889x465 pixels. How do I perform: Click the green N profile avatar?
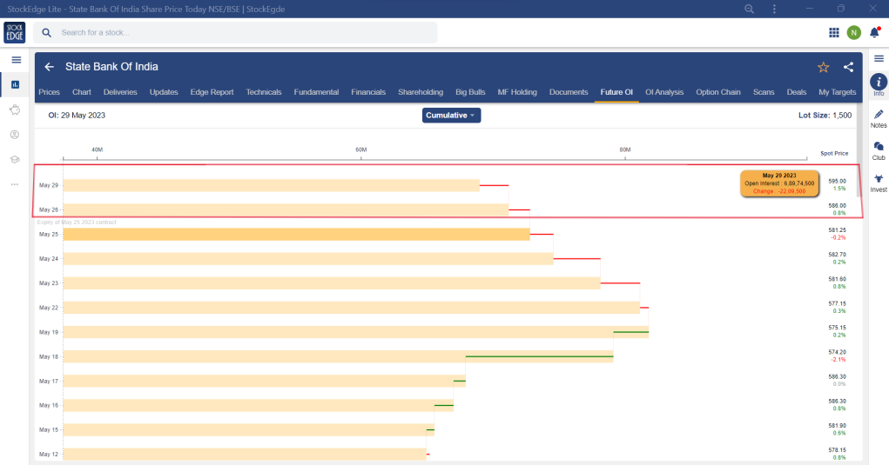(x=853, y=33)
